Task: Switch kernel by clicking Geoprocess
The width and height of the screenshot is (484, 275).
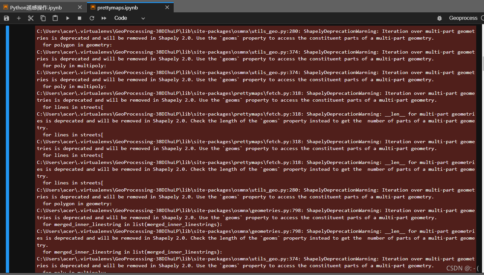Action: [x=463, y=18]
